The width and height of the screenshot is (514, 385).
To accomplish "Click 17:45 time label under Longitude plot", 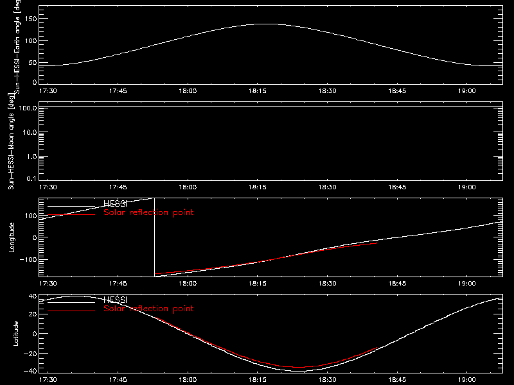I will click(118, 283).
